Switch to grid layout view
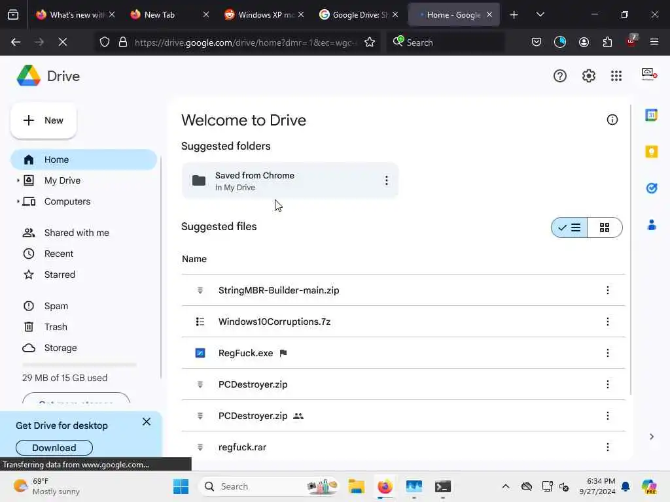 point(605,227)
